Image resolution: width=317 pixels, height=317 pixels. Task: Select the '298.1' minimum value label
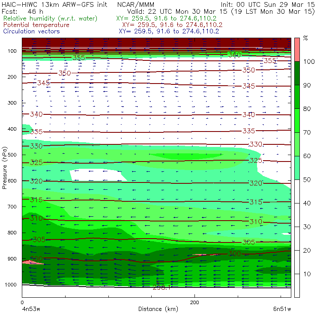pos(161,287)
